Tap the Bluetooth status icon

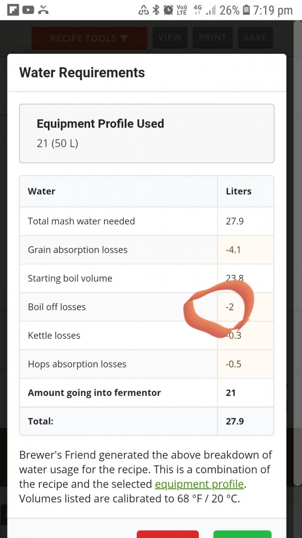[x=156, y=10]
